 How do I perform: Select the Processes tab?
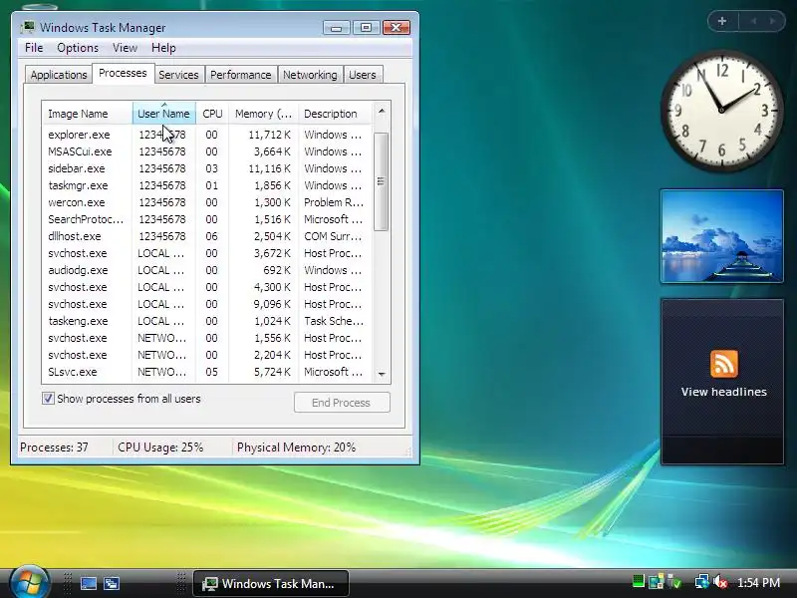click(123, 73)
